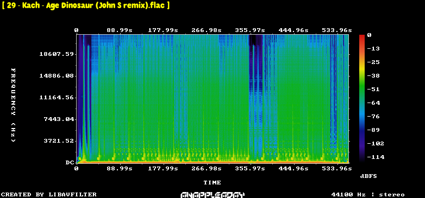The height and width of the screenshot is (198, 425).
Task: Click the file name title text
Action: [86, 5]
